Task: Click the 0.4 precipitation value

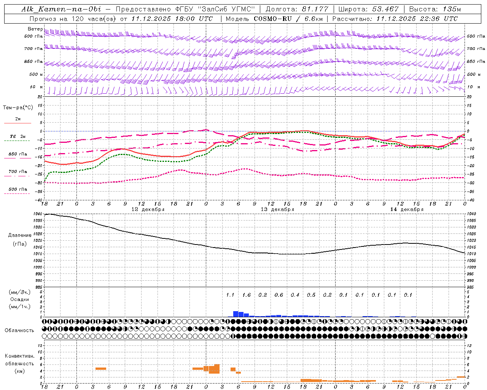Action: click(295, 295)
